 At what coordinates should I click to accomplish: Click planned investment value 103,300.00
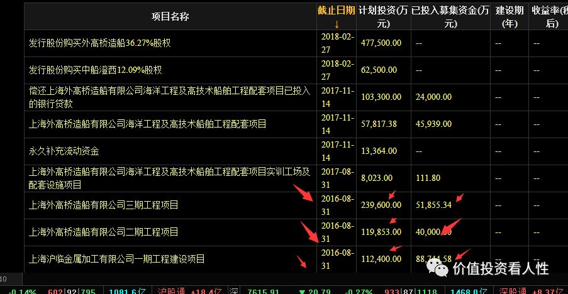click(381, 97)
